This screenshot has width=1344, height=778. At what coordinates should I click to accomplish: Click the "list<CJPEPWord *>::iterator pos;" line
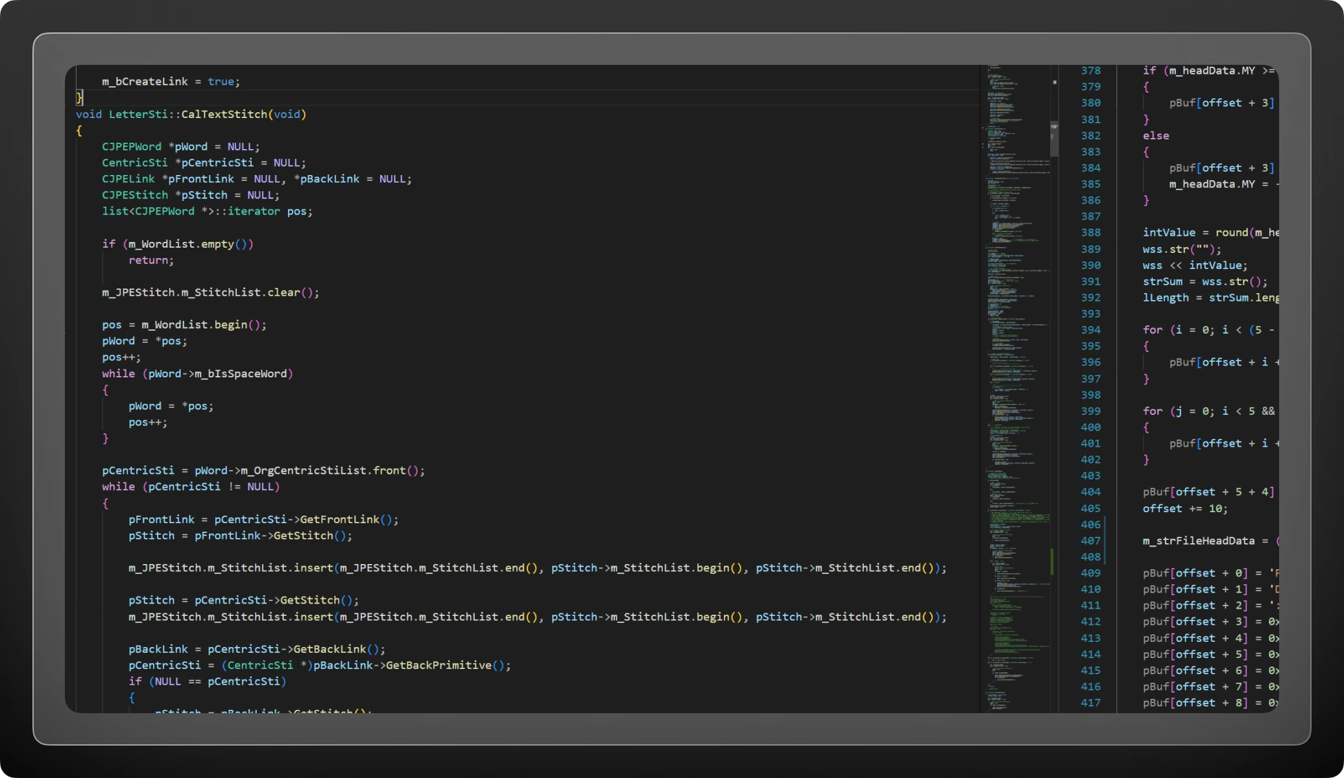click(207, 211)
